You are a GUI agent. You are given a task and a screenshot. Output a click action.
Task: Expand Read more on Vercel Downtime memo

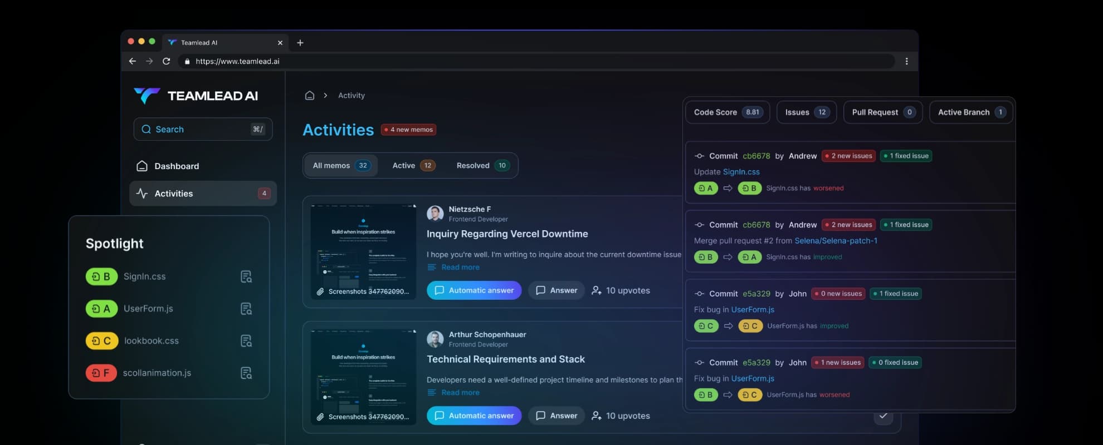coord(460,268)
